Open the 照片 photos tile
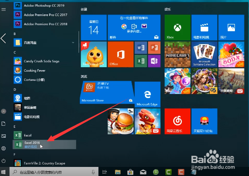Image resolution: width=249 pixels, height=176 pixels. (231, 28)
